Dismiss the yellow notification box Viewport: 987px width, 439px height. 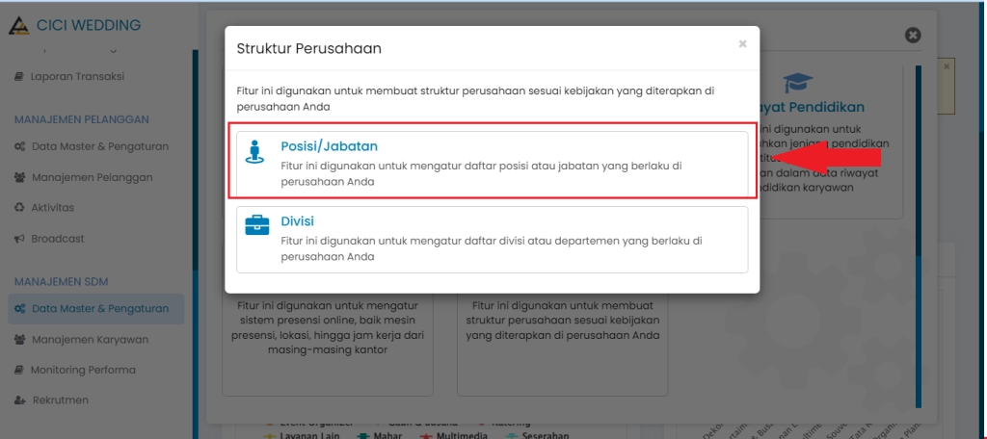[947, 65]
